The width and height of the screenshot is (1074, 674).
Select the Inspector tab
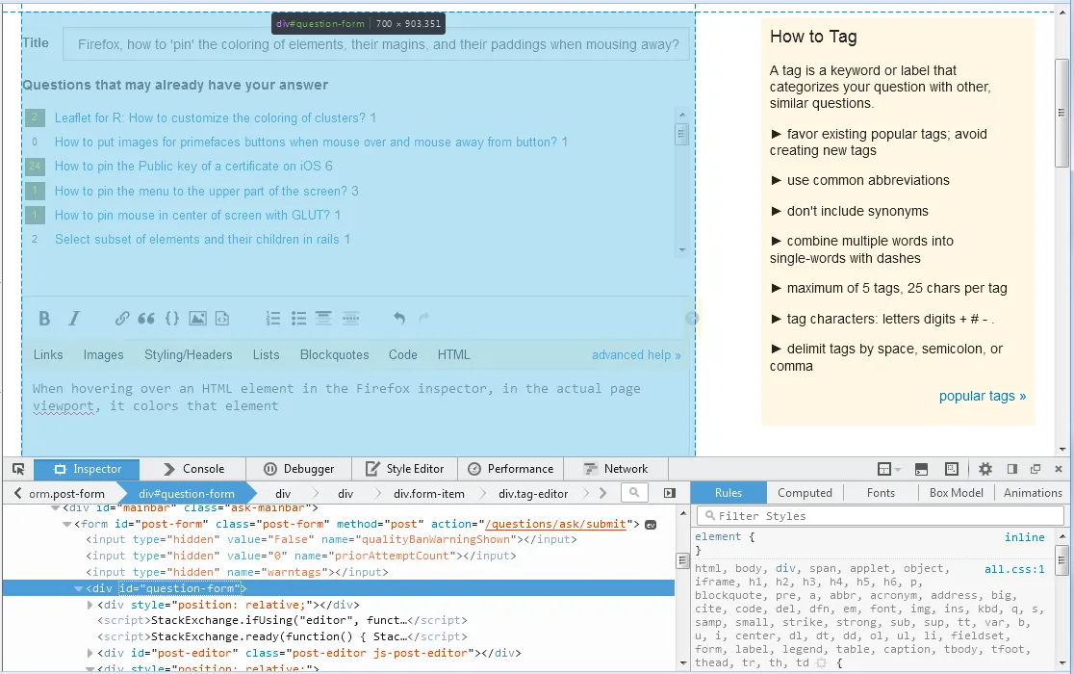click(x=87, y=469)
